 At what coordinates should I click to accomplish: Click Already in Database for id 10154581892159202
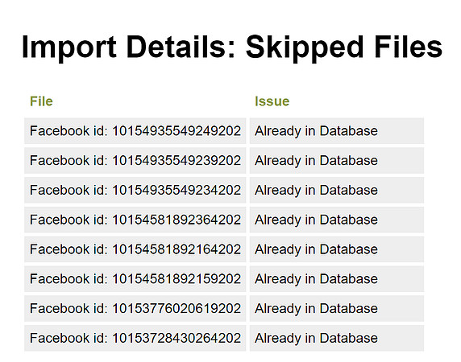click(x=337, y=279)
